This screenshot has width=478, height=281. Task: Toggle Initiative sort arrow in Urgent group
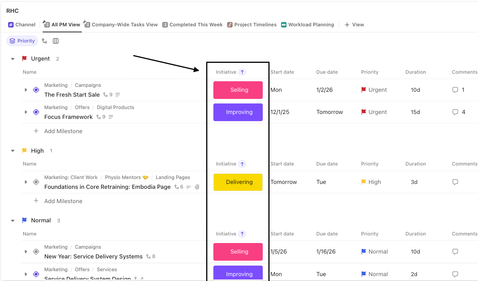[242, 72]
